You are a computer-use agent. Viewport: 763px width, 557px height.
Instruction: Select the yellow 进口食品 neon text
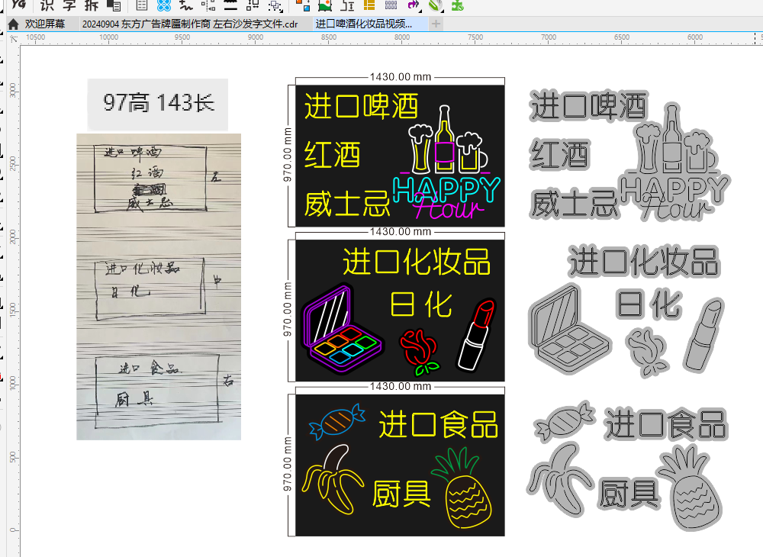tap(439, 424)
